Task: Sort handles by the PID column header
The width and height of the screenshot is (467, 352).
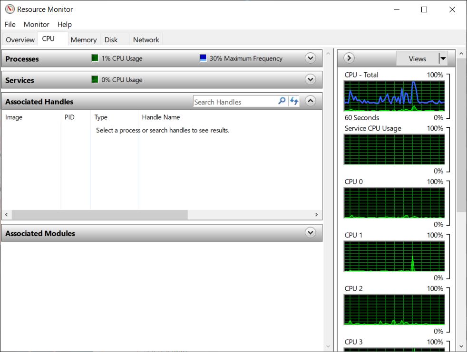Action: click(x=70, y=117)
